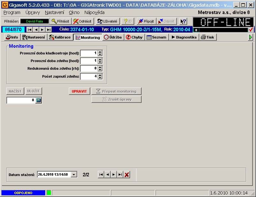This screenshot has width=256, height=197.
Task: Click the green arrow at right of tabs
Action: click(x=251, y=37)
